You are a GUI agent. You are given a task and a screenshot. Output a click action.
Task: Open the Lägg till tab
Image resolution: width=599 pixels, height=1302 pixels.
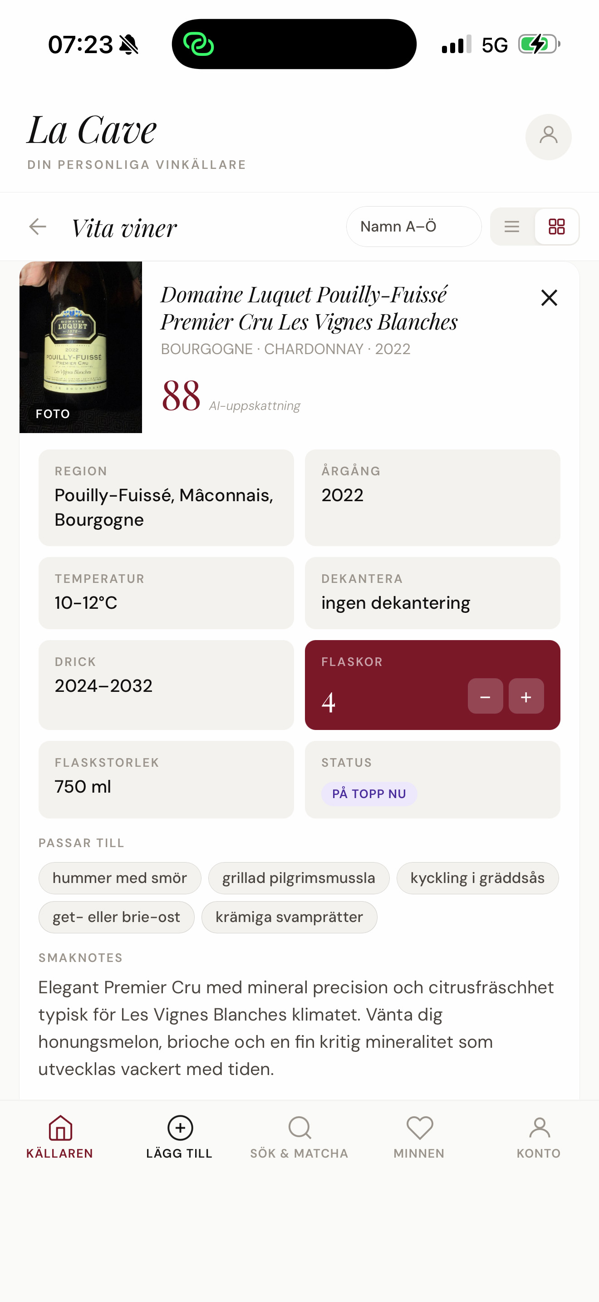(180, 1137)
